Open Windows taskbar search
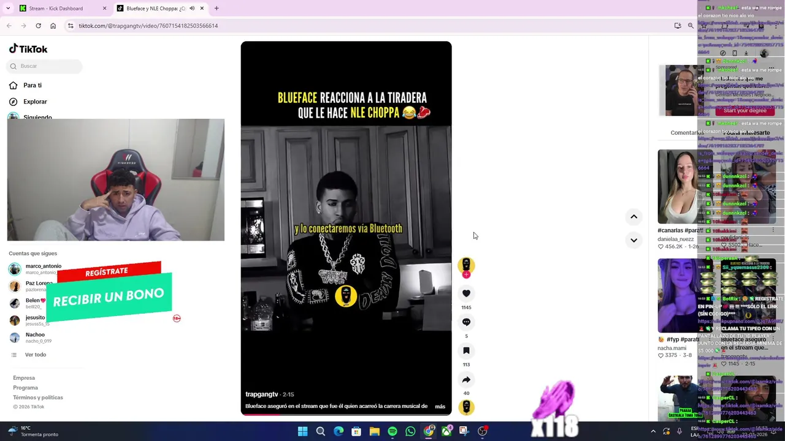This screenshot has width=785, height=441. pyautogui.click(x=320, y=431)
